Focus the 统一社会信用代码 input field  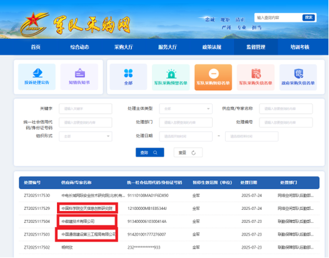tap(86, 123)
